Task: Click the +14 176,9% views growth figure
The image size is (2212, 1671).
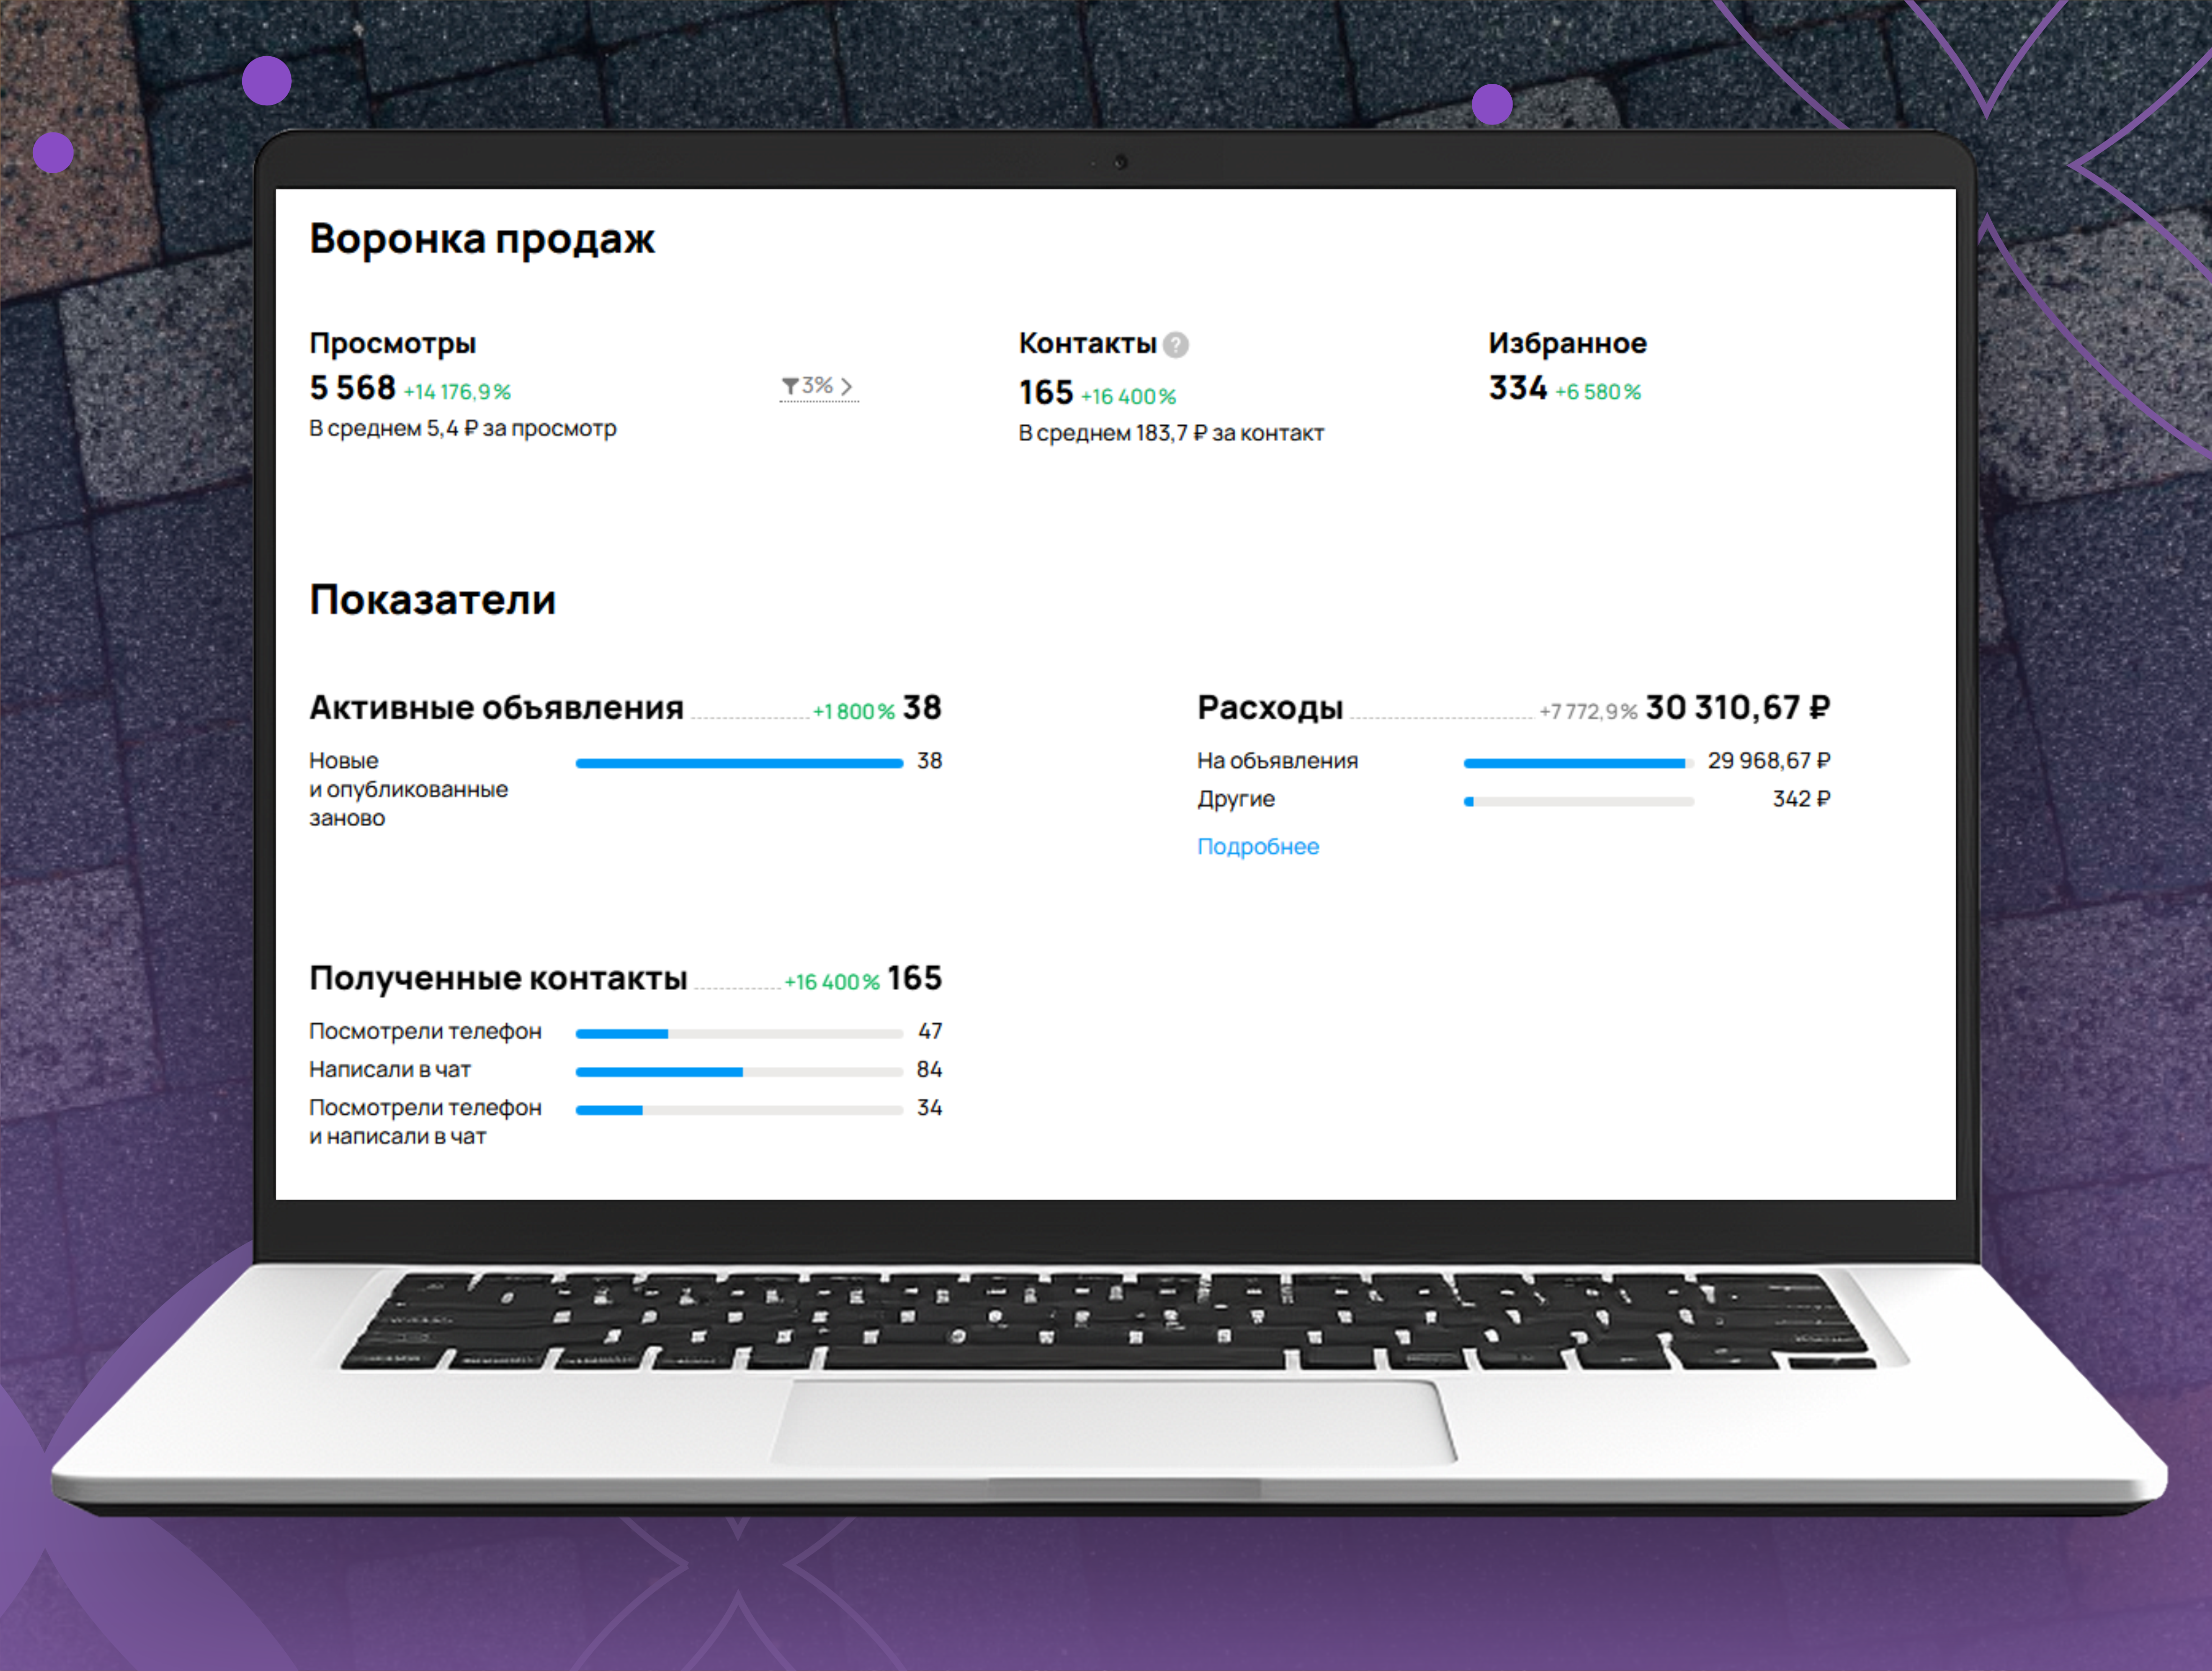Action: point(457,392)
